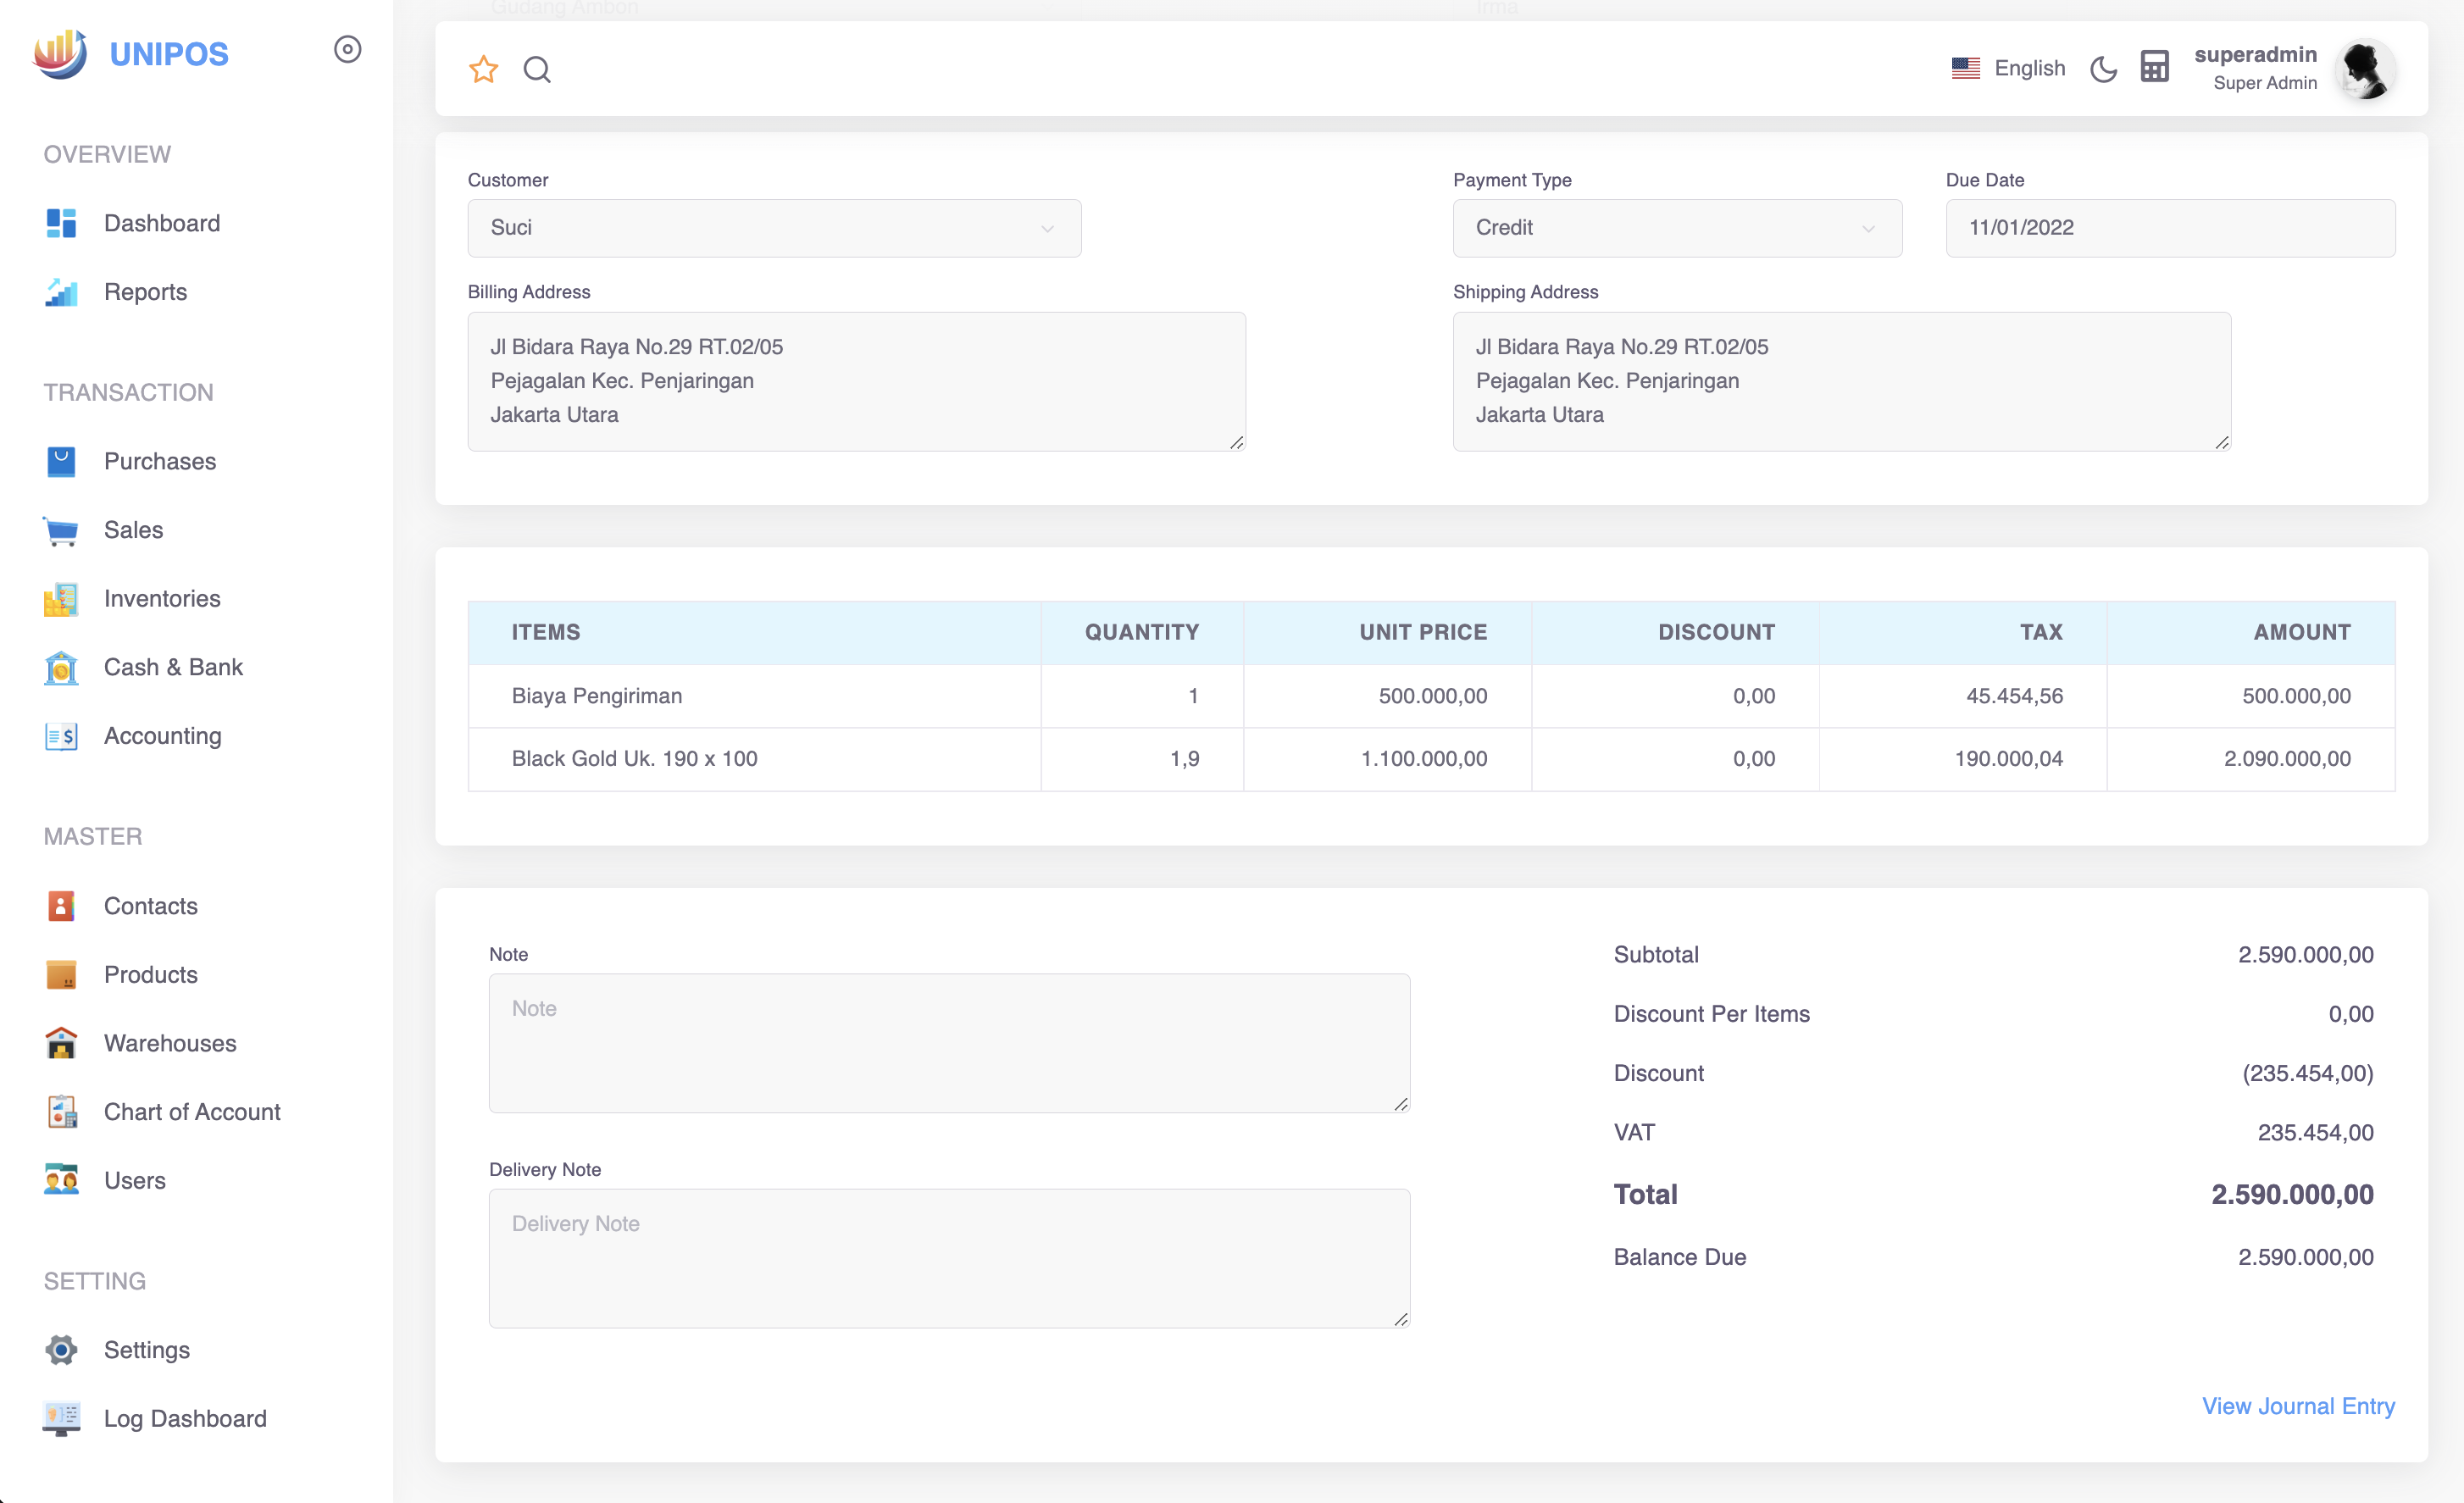2464x1503 pixels.
Task: Open Inventories menu entry
Action: point(162,599)
